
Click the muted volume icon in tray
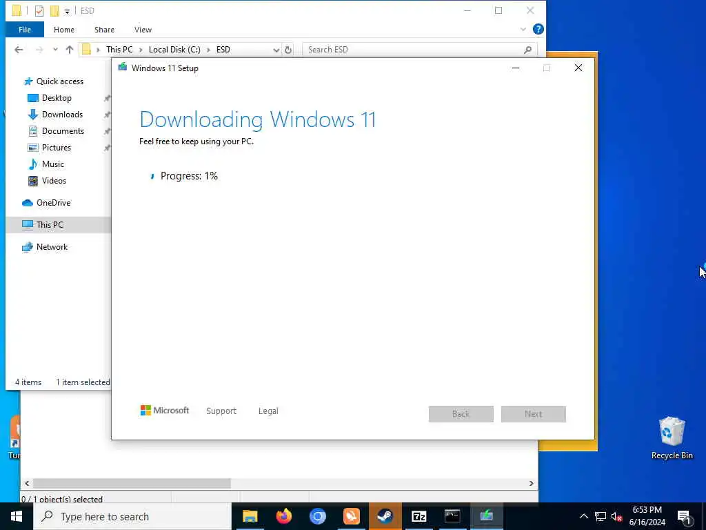(x=617, y=516)
